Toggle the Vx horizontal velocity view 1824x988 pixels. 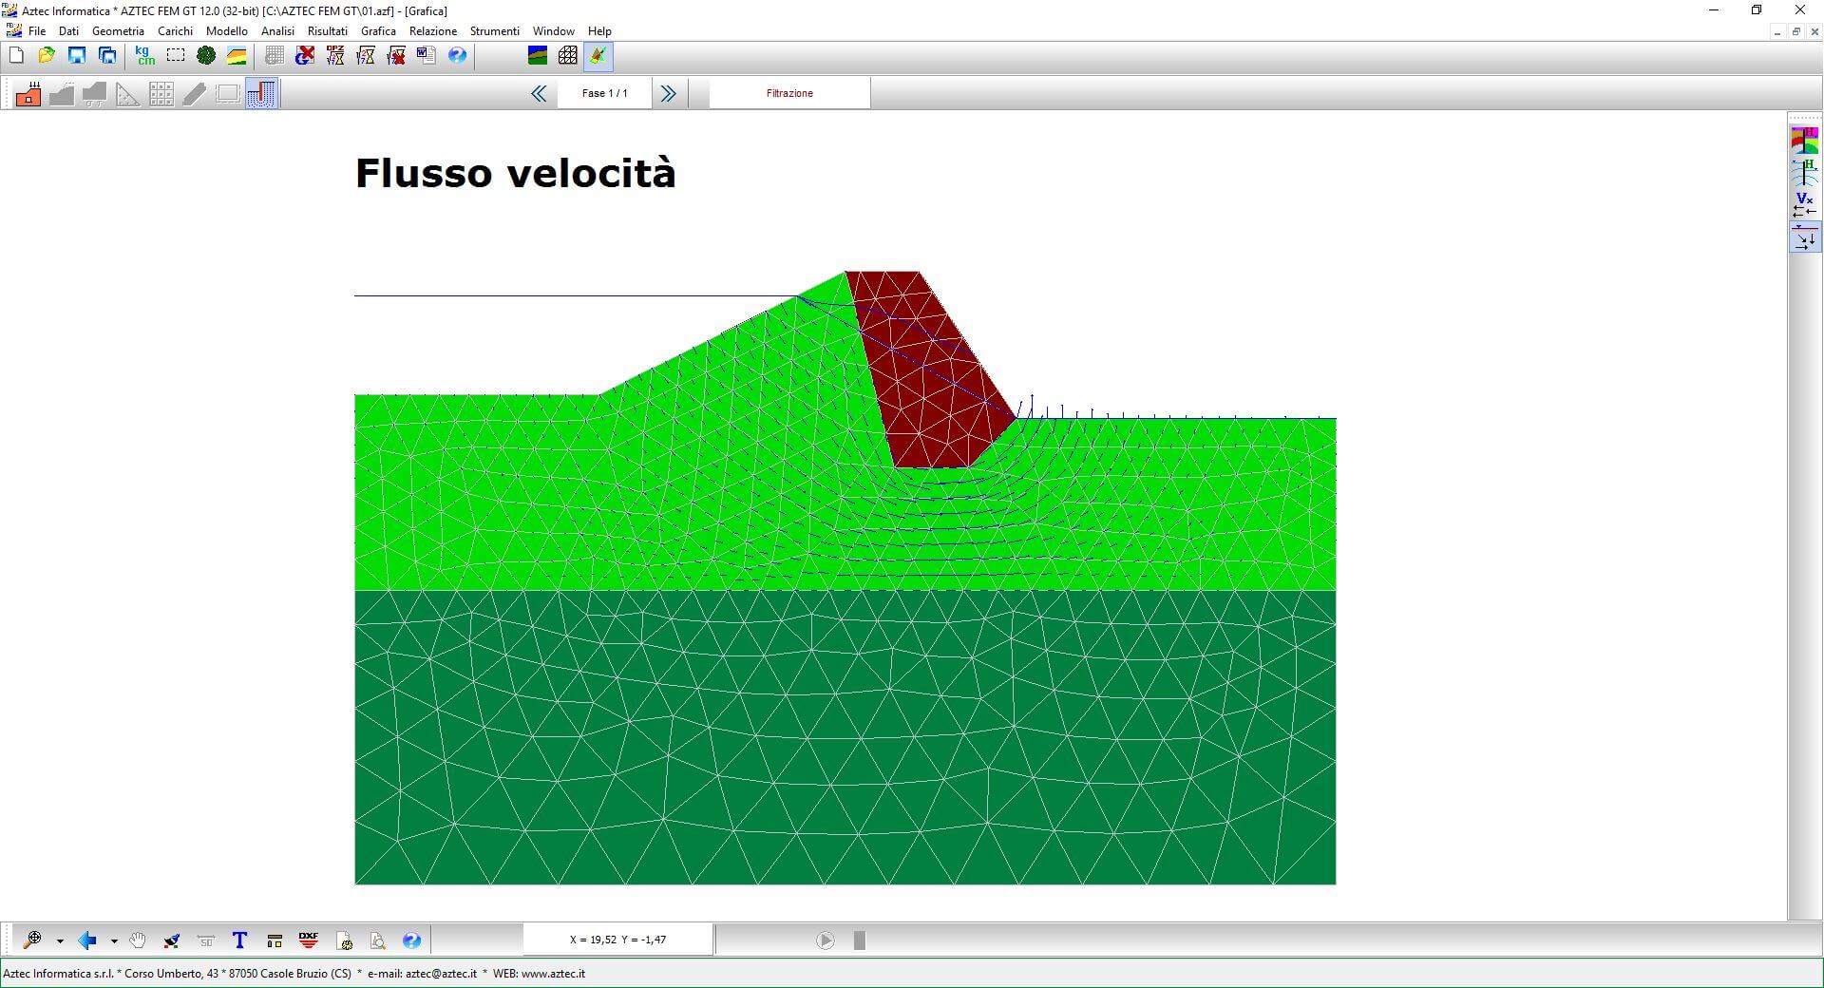[1804, 204]
